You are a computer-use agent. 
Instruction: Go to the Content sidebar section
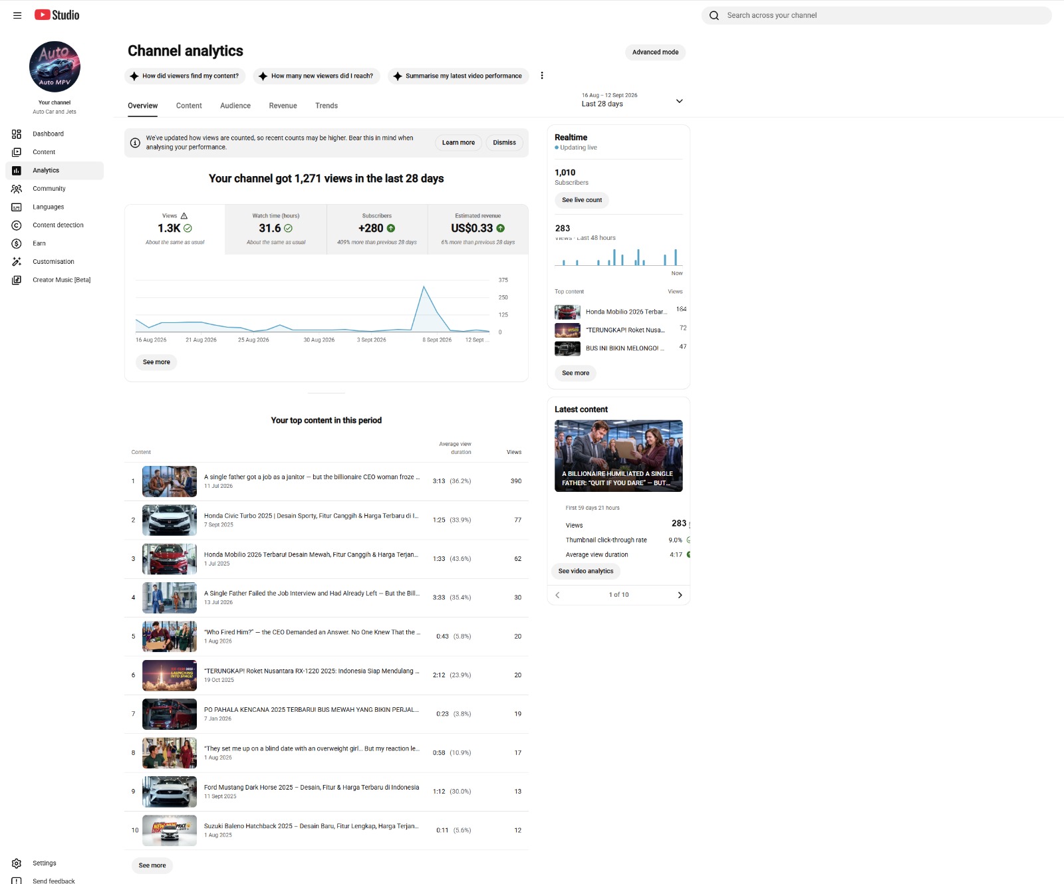tap(55, 152)
